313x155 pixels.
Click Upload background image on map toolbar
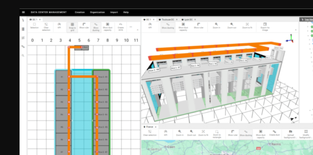click(290, 134)
